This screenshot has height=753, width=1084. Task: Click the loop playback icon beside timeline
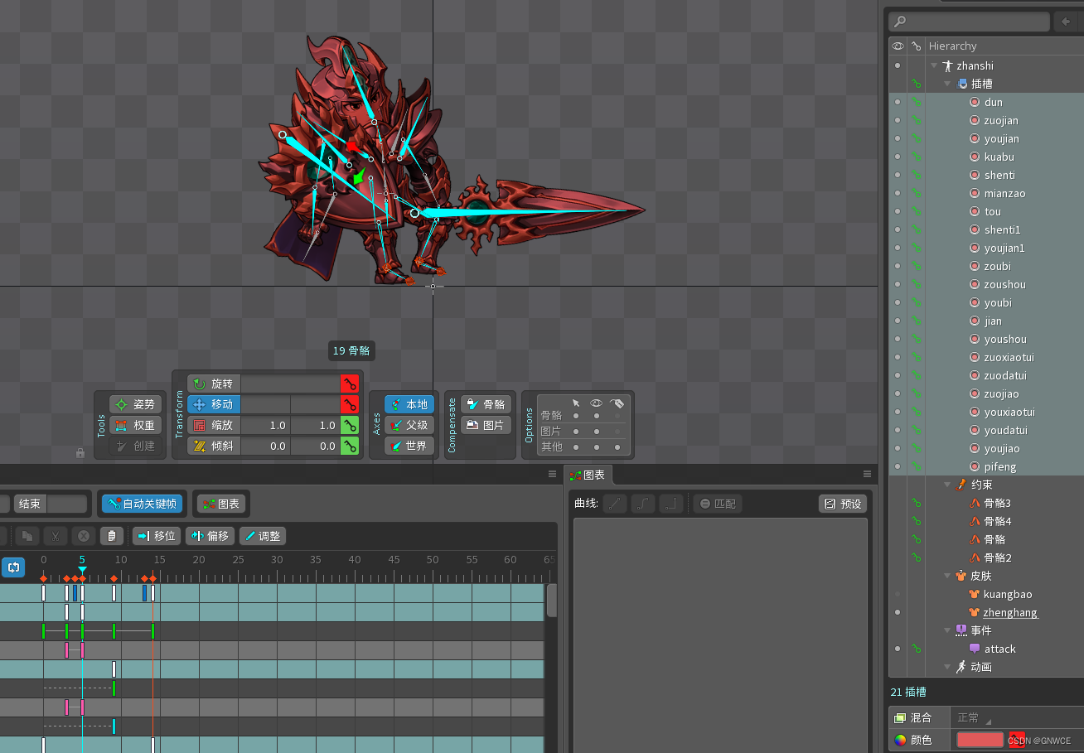pos(13,567)
